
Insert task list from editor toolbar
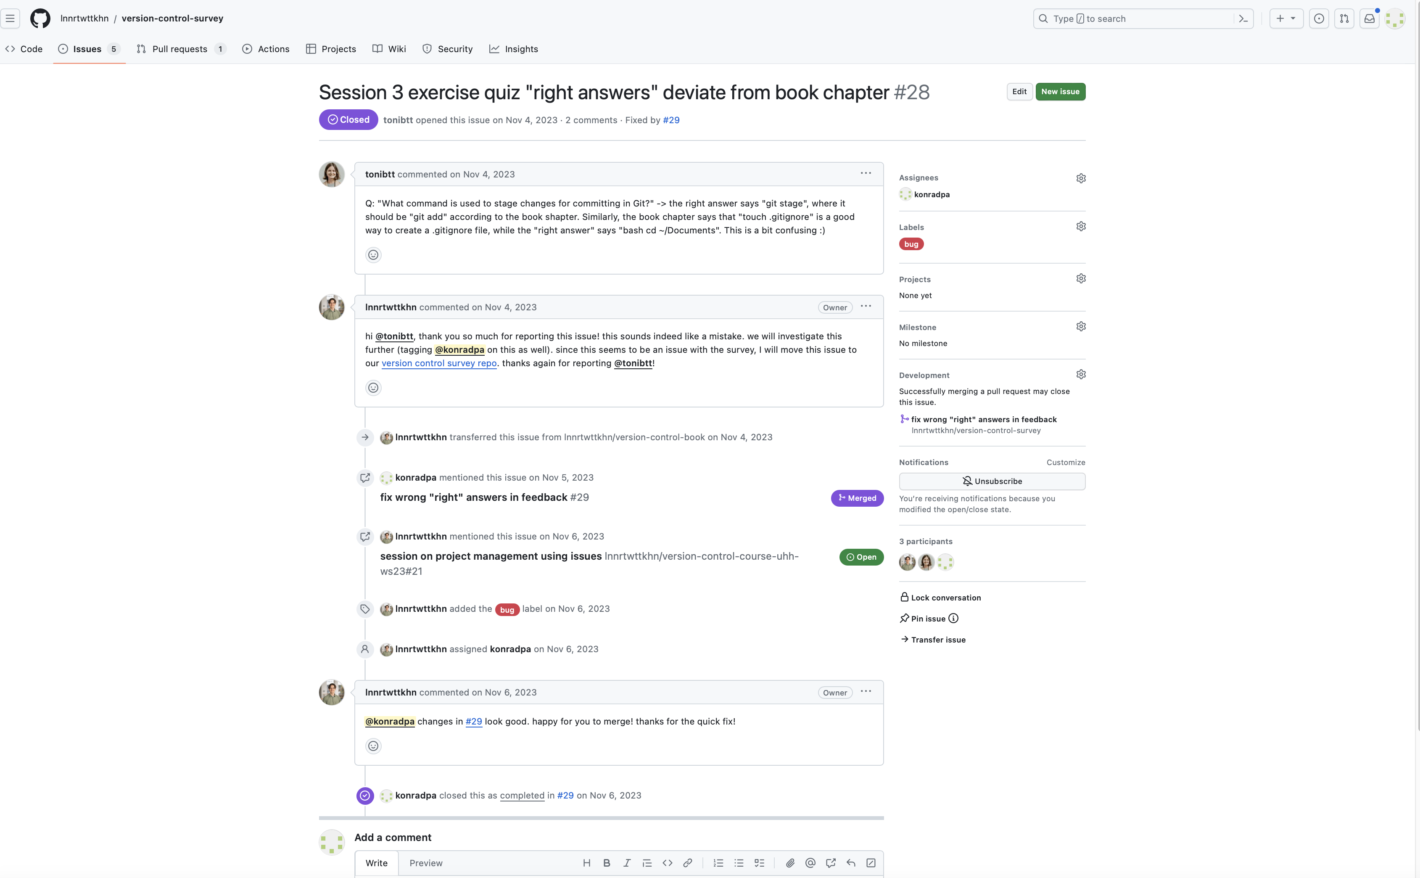[759, 863]
